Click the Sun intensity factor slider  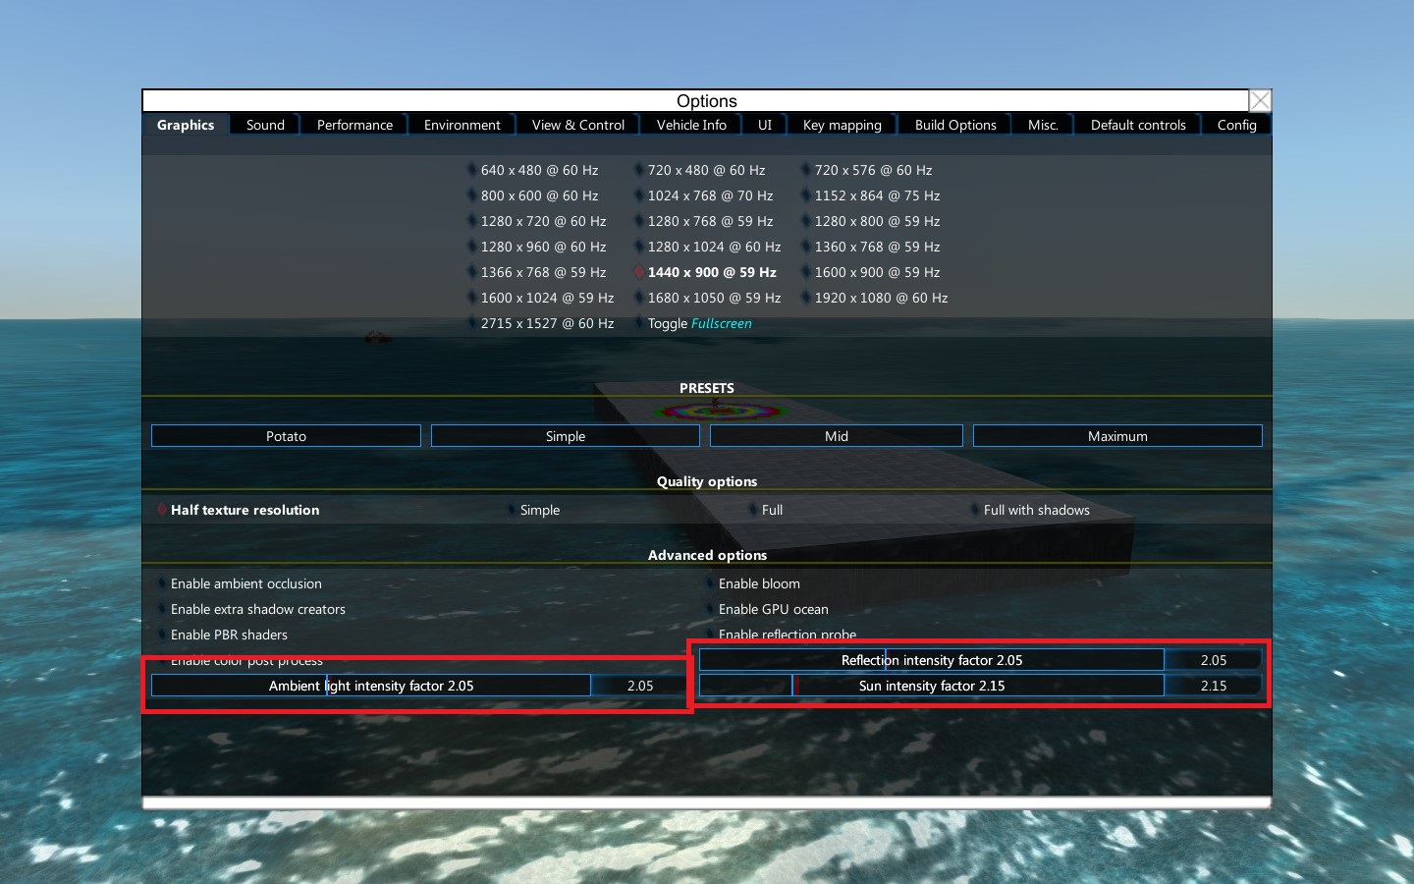pos(931,686)
